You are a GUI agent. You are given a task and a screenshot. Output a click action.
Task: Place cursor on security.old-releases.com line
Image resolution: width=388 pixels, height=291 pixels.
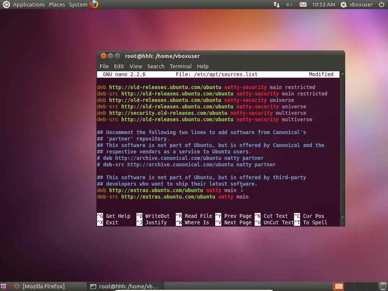(x=202, y=113)
